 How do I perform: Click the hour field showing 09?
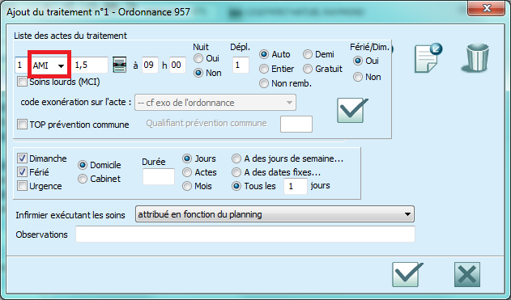click(151, 65)
